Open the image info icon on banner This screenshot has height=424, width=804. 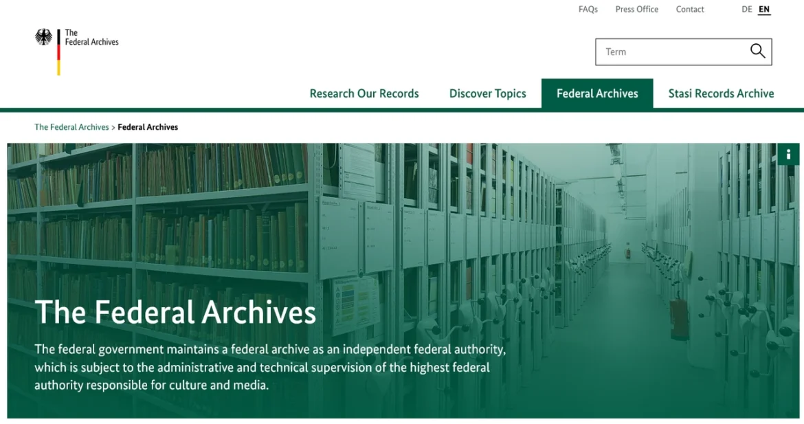pyautogui.click(x=788, y=155)
